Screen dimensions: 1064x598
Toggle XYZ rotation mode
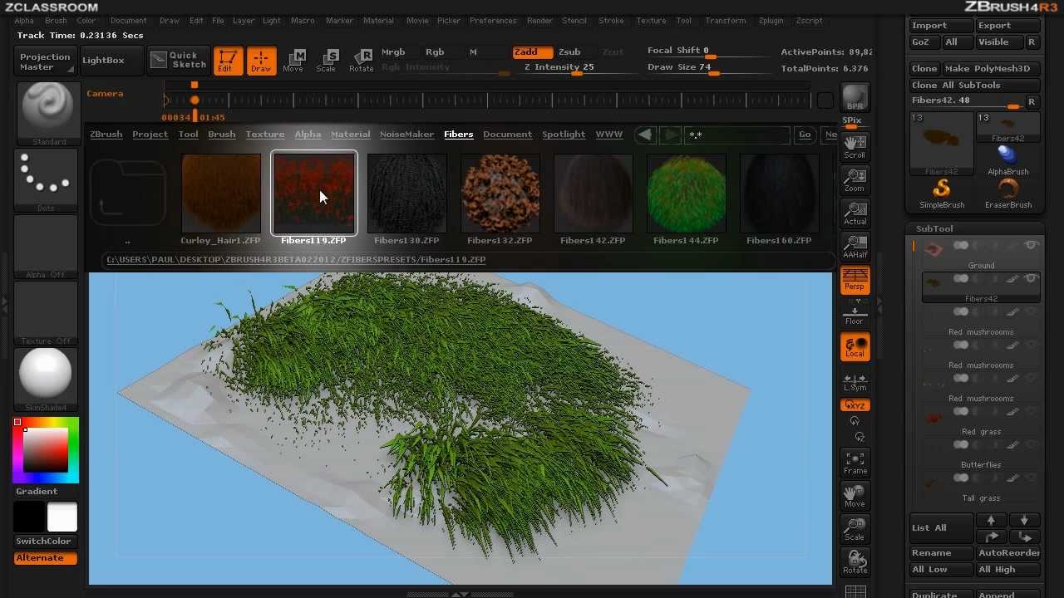(x=855, y=405)
